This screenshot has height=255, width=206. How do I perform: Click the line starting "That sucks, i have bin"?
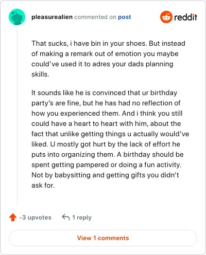pyautogui.click(x=108, y=43)
